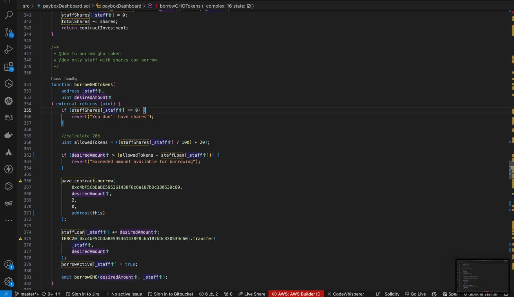
Task: Open borrowGHOTokens breadcrumb symbol dropdown
Action: [x=180, y=6]
